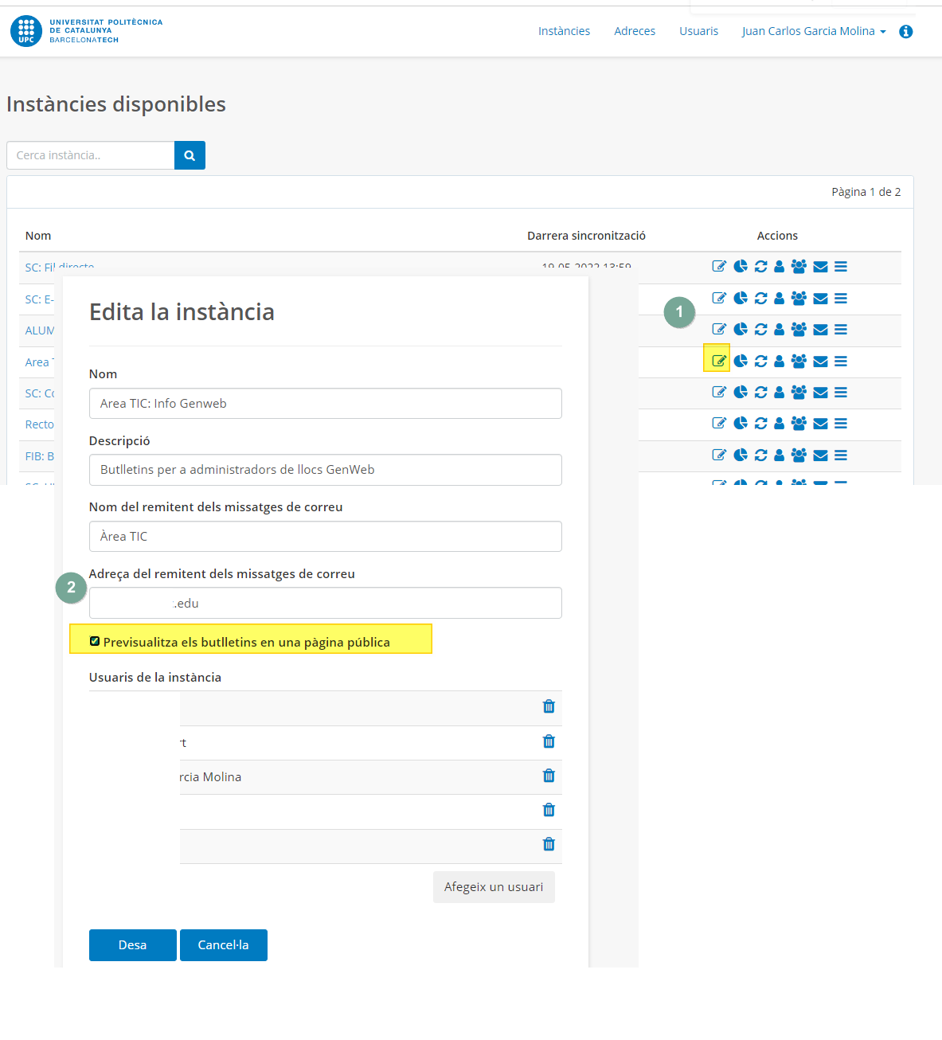Focus the Descripció text field

pos(325,470)
